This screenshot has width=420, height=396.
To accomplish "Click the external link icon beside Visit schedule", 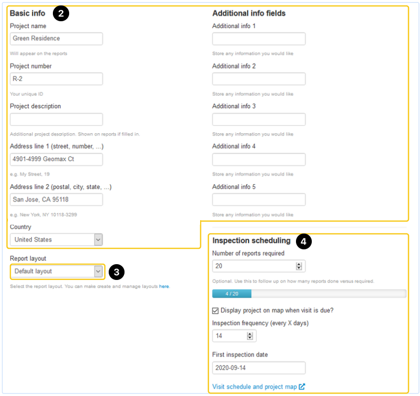I will [302, 387].
